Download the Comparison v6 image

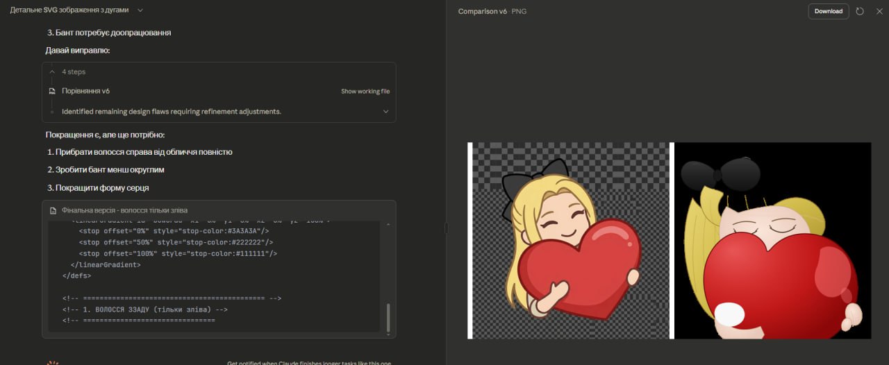click(x=828, y=11)
